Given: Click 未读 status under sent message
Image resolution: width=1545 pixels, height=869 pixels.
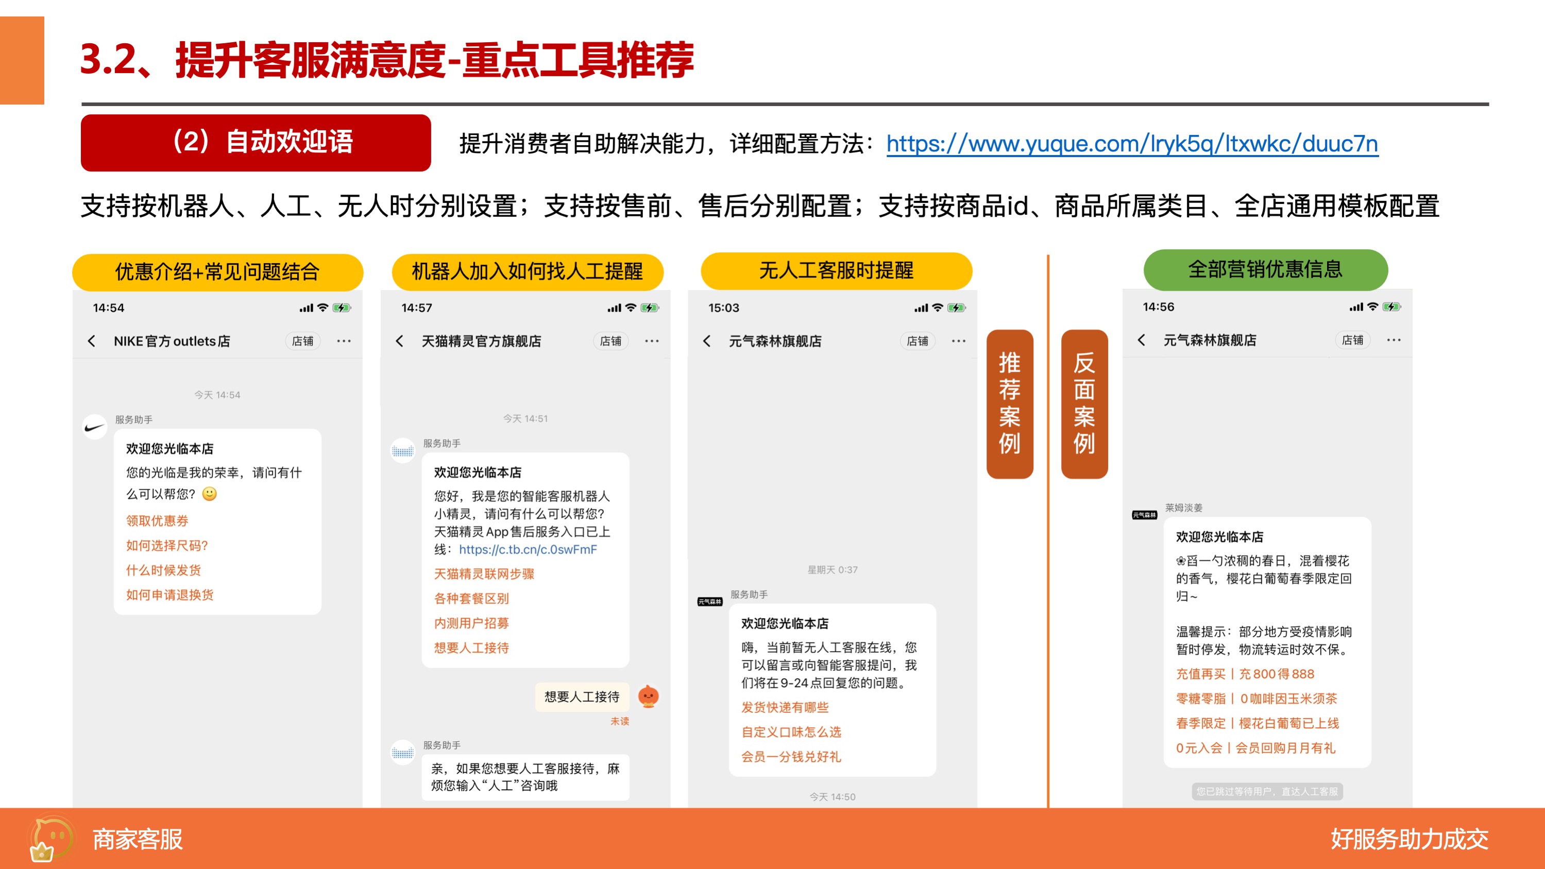Looking at the screenshot, I should click(620, 722).
